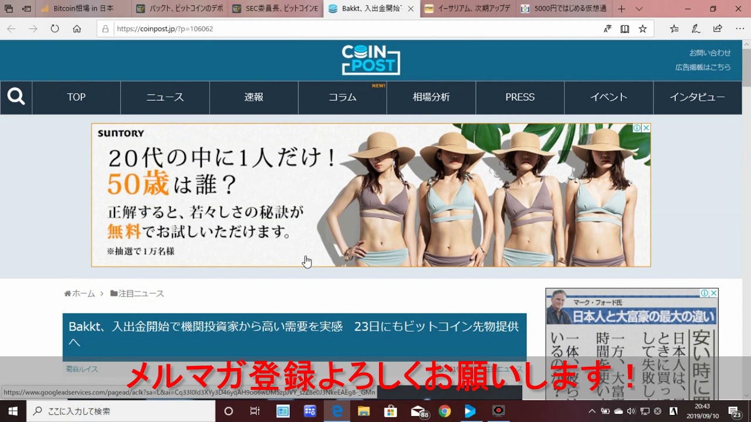Click the Add notes pen icon
Viewport: 751px width, 422px height.
click(x=696, y=29)
